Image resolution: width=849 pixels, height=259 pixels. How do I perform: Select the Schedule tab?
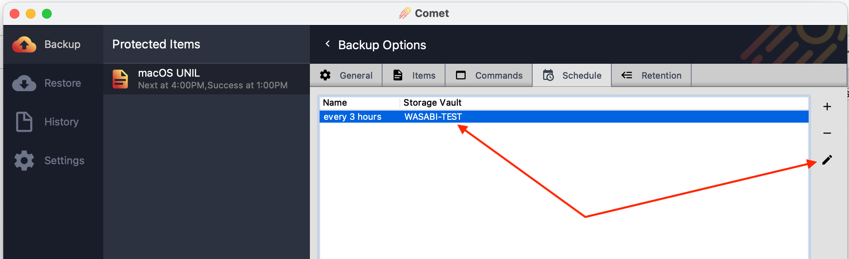(x=572, y=75)
